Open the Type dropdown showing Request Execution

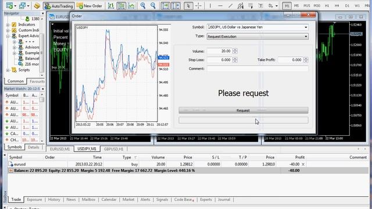click(306, 37)
